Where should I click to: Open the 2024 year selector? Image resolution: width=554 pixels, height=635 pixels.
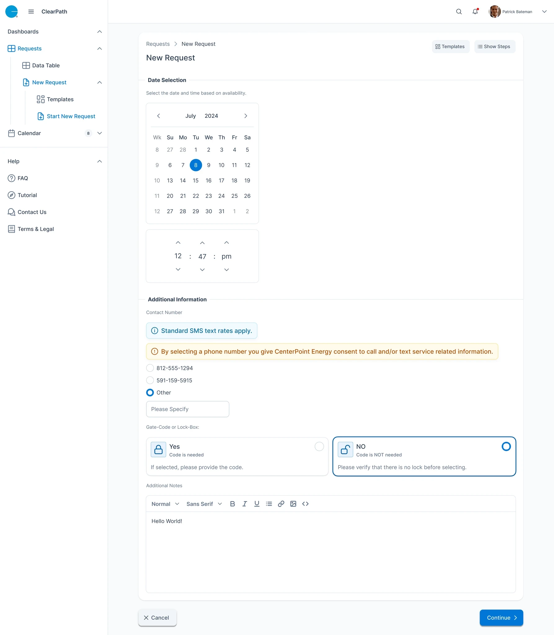[211, 116]
